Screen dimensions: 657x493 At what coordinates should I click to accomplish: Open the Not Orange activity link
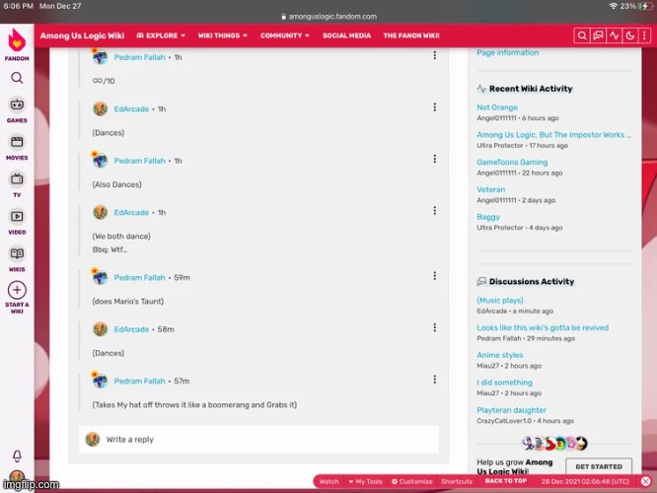(x=497, y=107)
